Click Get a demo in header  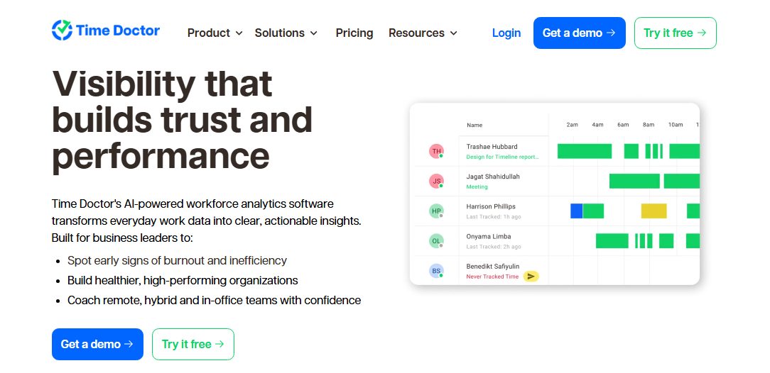click(x=580, y=33)
